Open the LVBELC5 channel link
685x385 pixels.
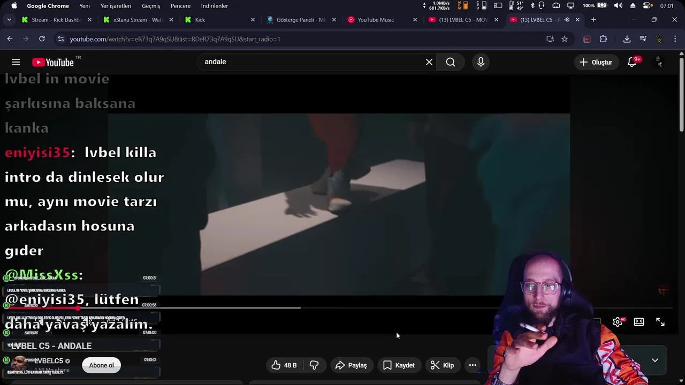(49, 361)
